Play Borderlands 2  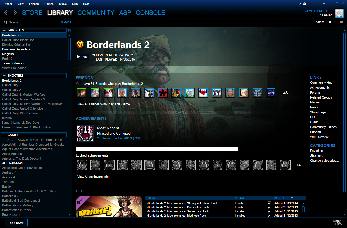82,57
